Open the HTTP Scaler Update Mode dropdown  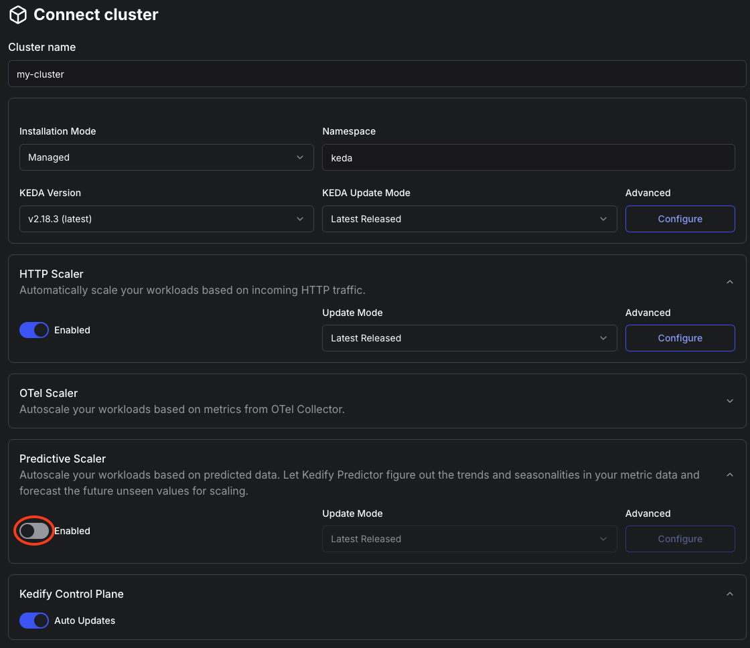(x=469, y=338)
